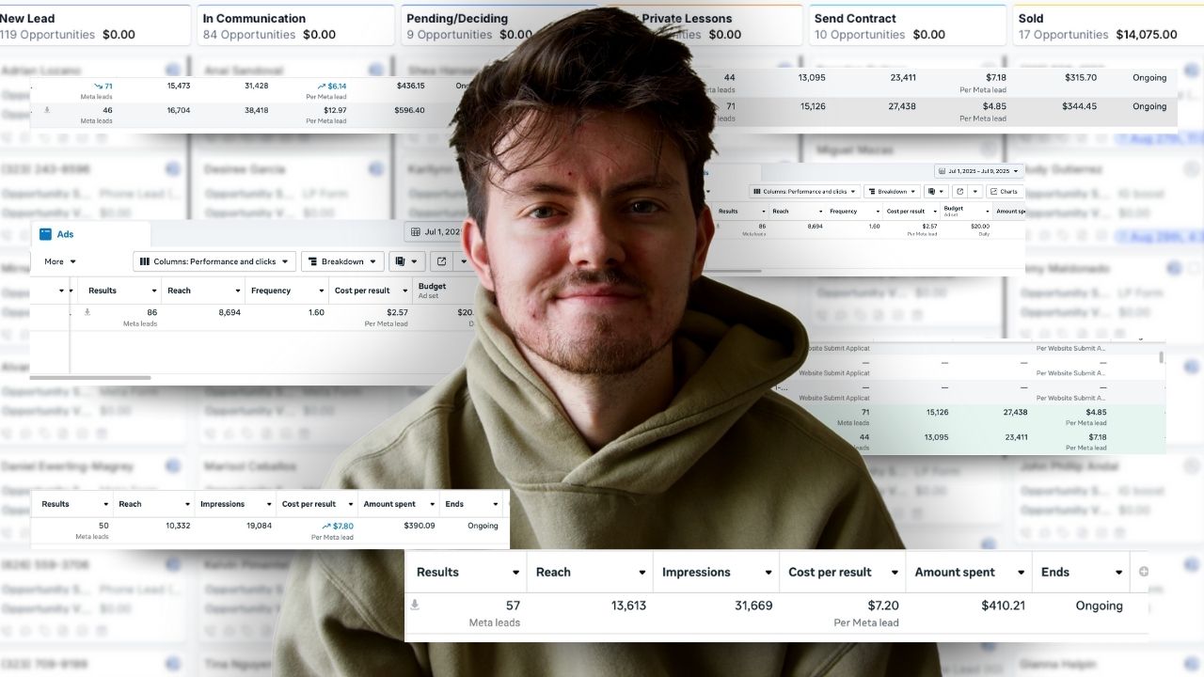Image resolution: width=1204 pixels, height=677 pixels.
Task: Click the 10,332 reach value
Action: click(178, 526)
